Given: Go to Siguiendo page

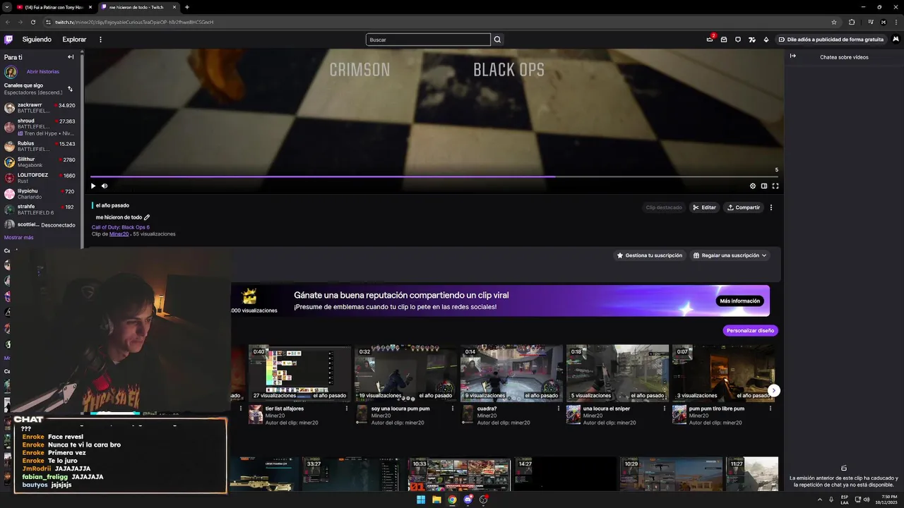Looking at the screenshot, I should pyautogui.click(x=37, y=40).
